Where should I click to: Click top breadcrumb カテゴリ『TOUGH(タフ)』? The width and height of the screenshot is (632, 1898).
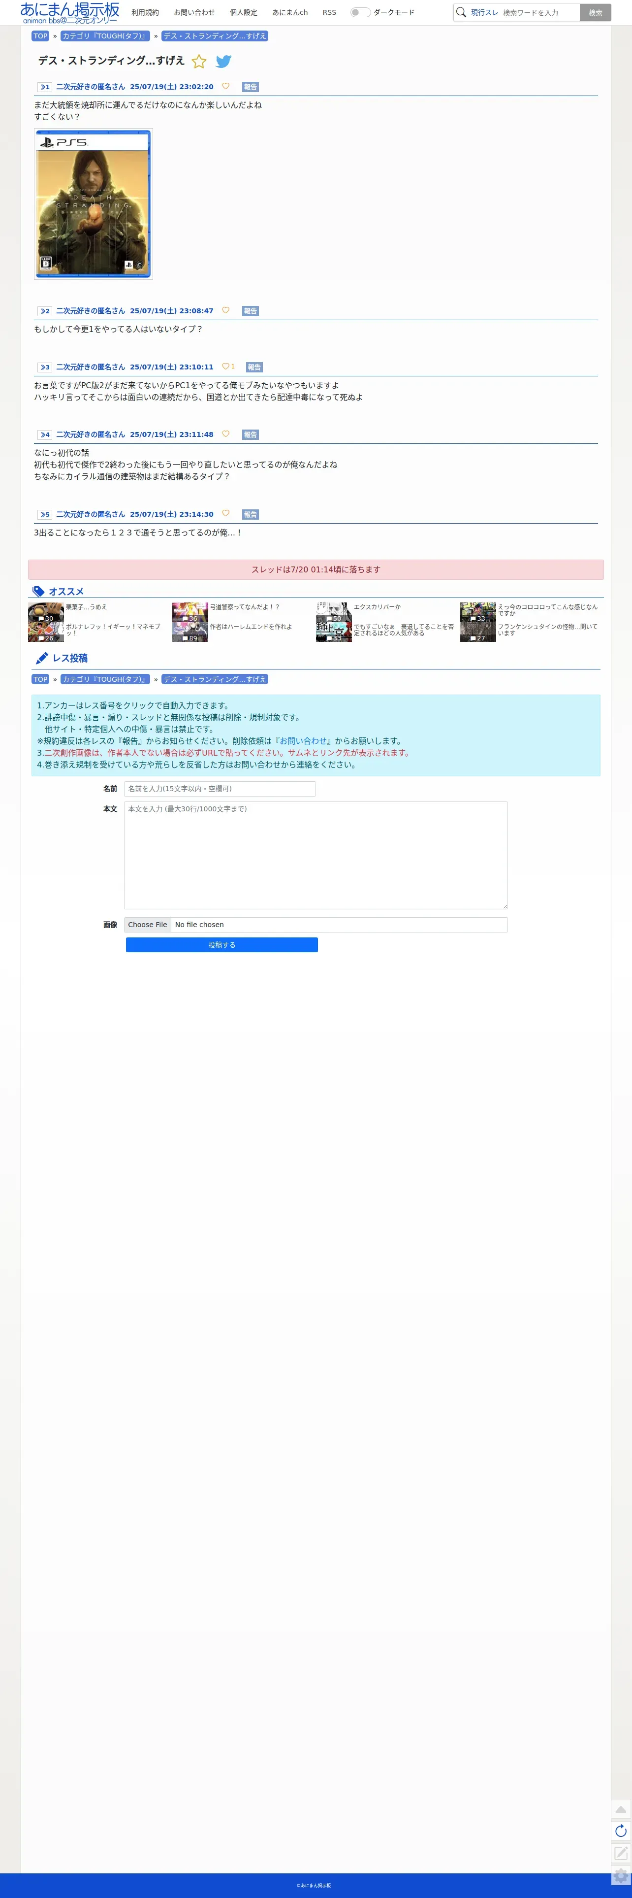(105, 36)
